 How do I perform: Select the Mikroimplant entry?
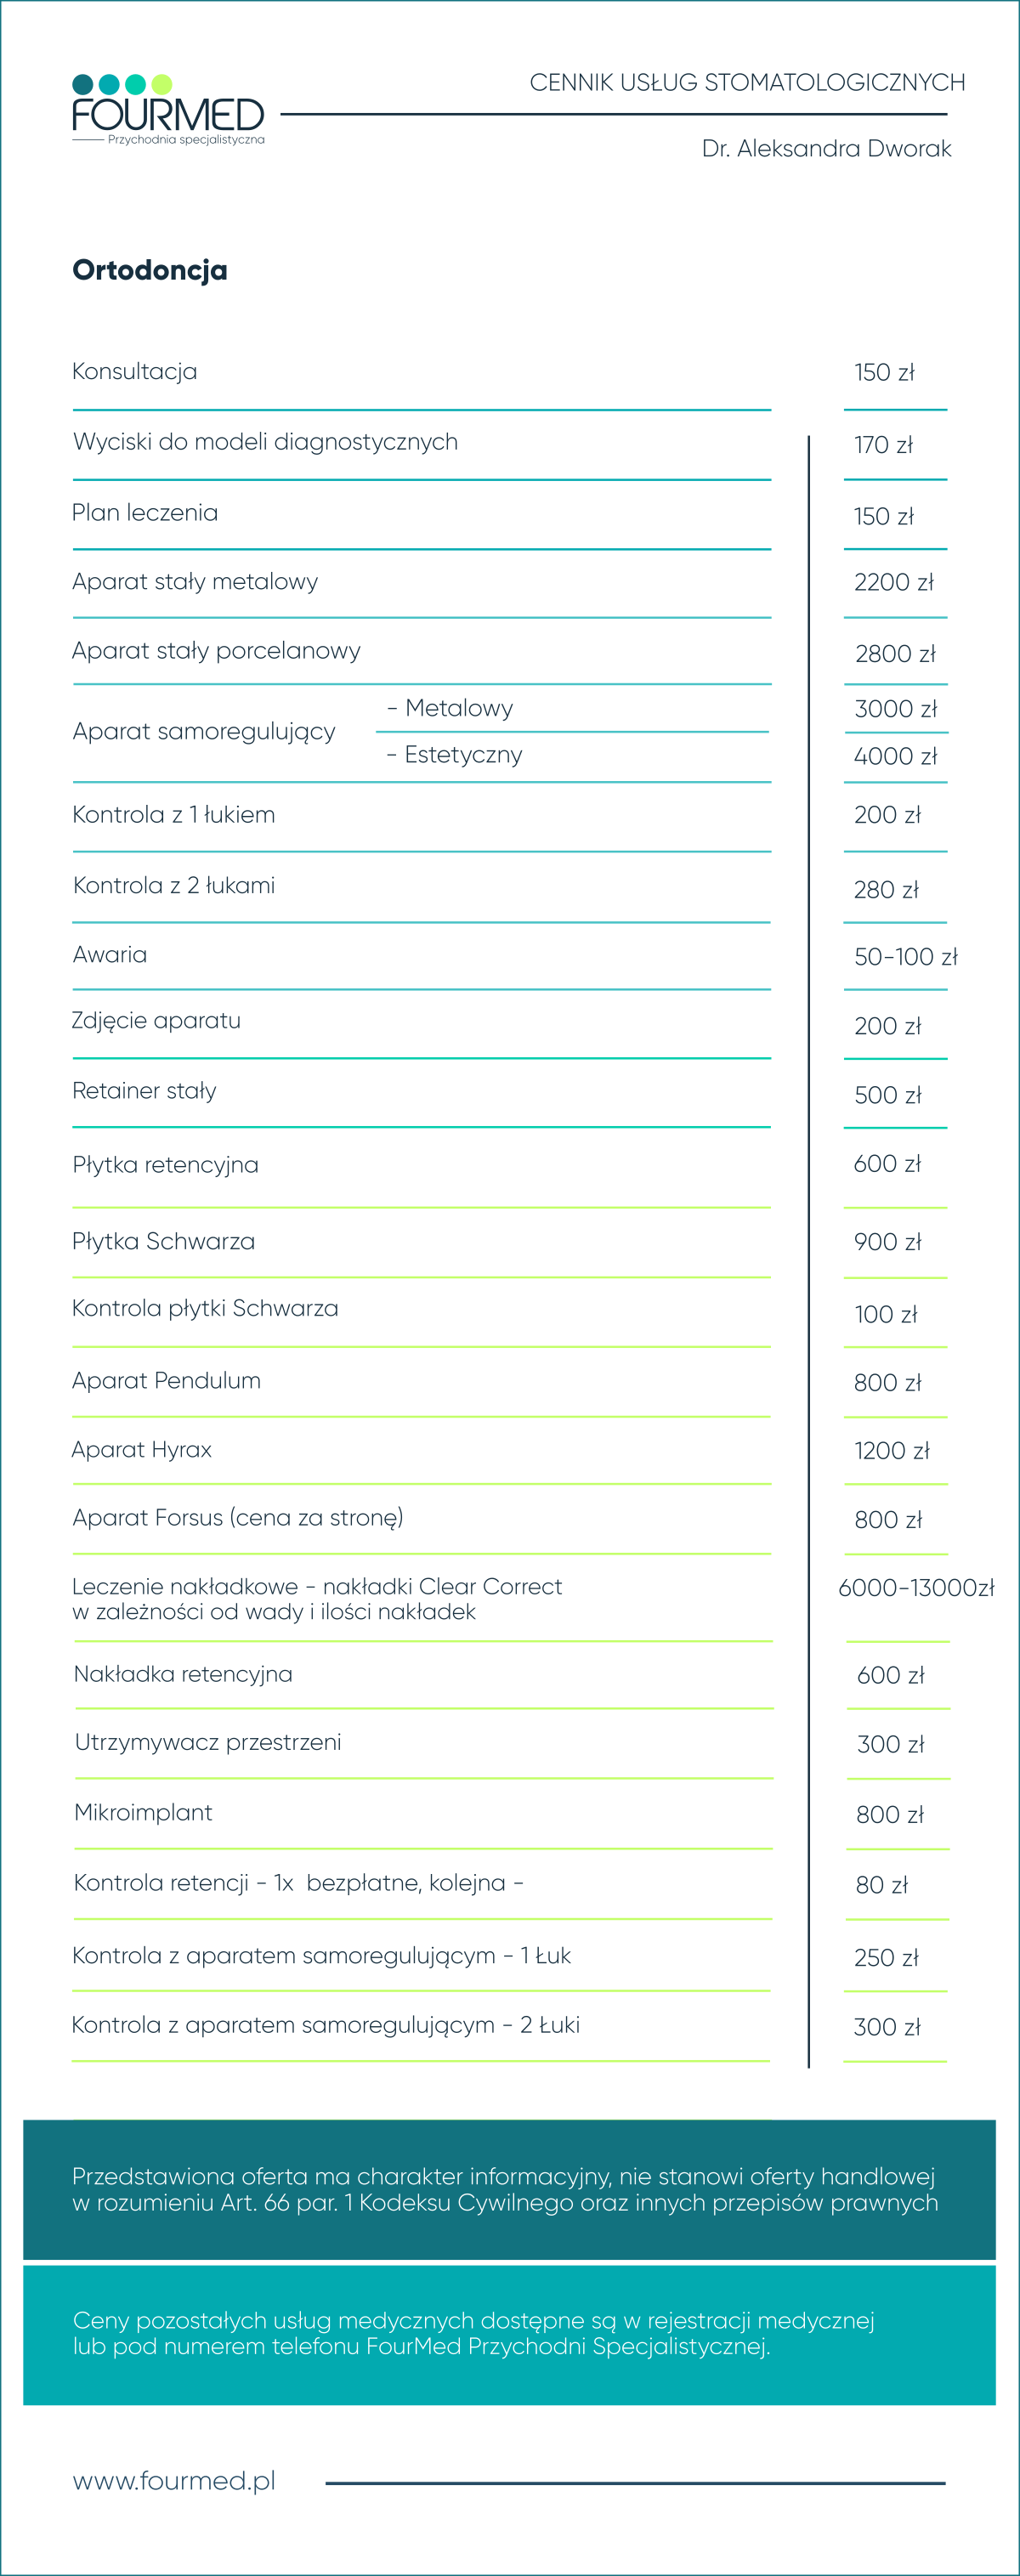[143, 1812]
